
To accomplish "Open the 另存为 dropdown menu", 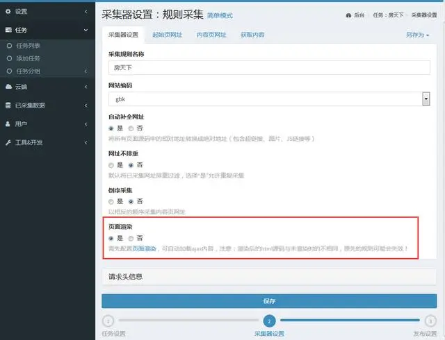I will coord(417,35).
